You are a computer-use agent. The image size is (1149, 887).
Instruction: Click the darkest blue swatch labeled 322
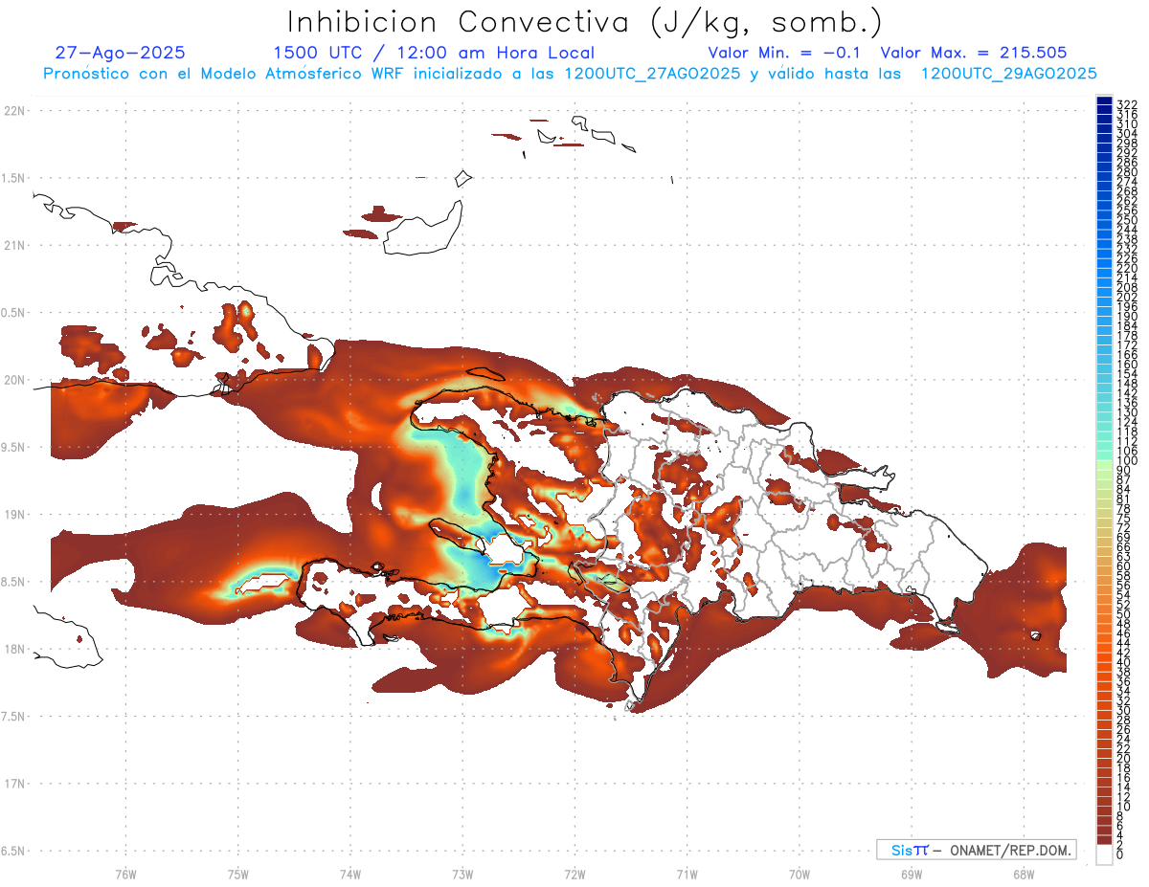pyautogui.click(x=1104, y=101)
